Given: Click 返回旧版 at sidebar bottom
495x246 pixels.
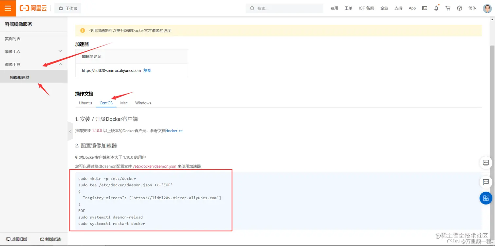Looking at the screenshot, I should (17, 239).
